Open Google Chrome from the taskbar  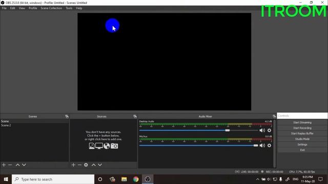click(x=136, y=179)
